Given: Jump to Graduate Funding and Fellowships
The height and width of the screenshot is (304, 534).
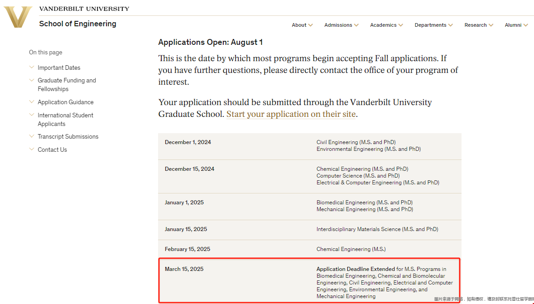Looking at the screenshot, I should pyautogui.click(x=67, y=85).
